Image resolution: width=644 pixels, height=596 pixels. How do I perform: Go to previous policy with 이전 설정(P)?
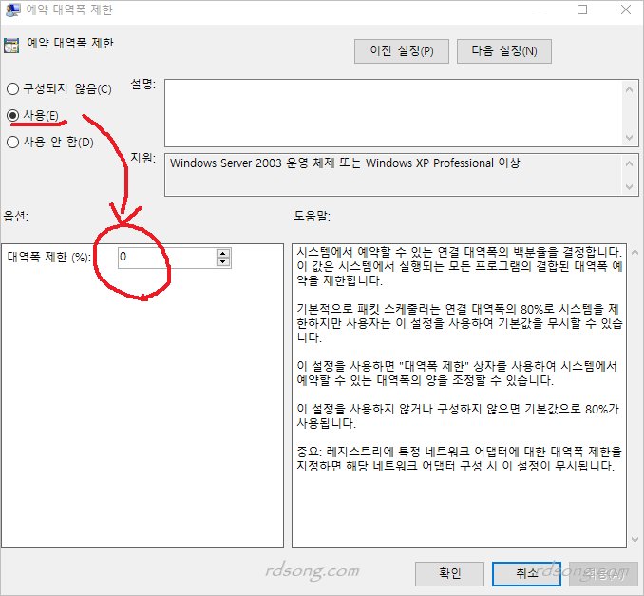[401, 51]
